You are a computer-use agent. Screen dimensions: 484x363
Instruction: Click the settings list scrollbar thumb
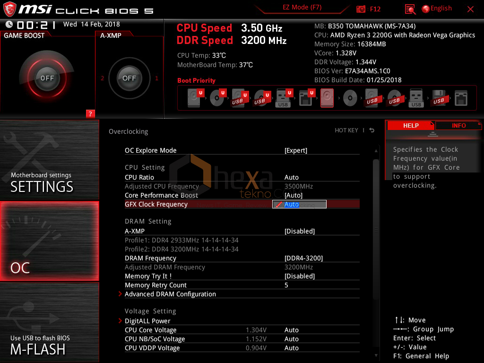pyautogui.click(x=376, y=229)
